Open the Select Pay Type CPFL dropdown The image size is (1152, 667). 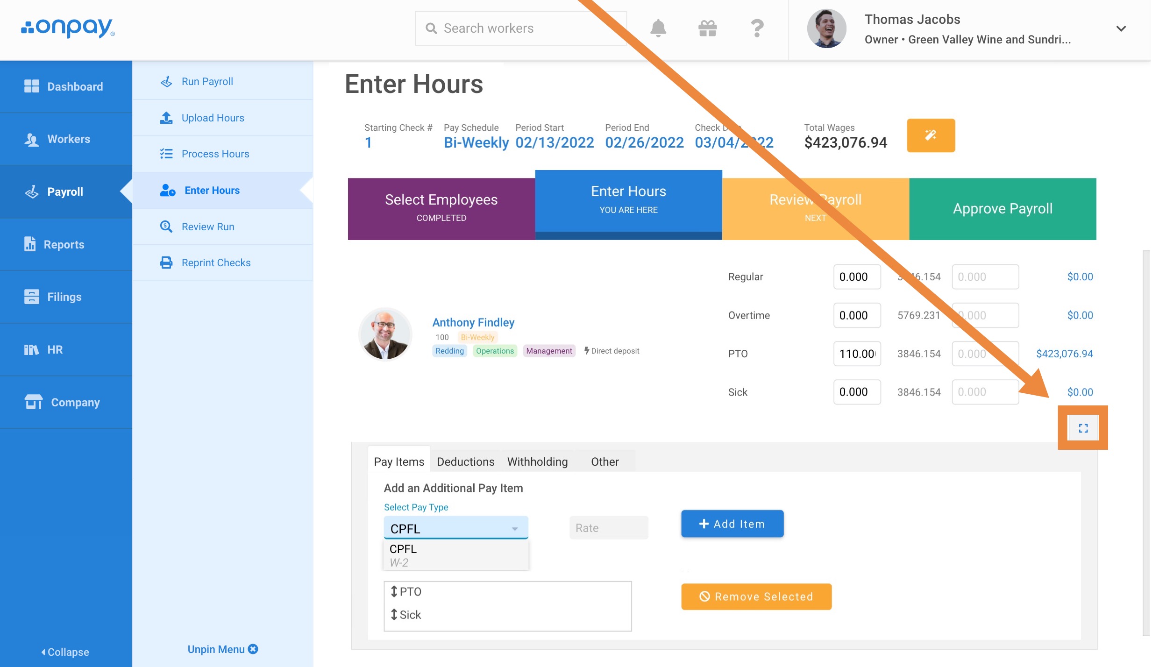pos(455,528)
